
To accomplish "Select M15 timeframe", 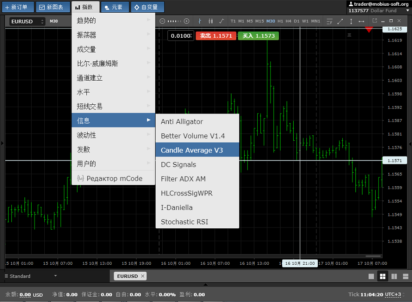I will [259, 21].
